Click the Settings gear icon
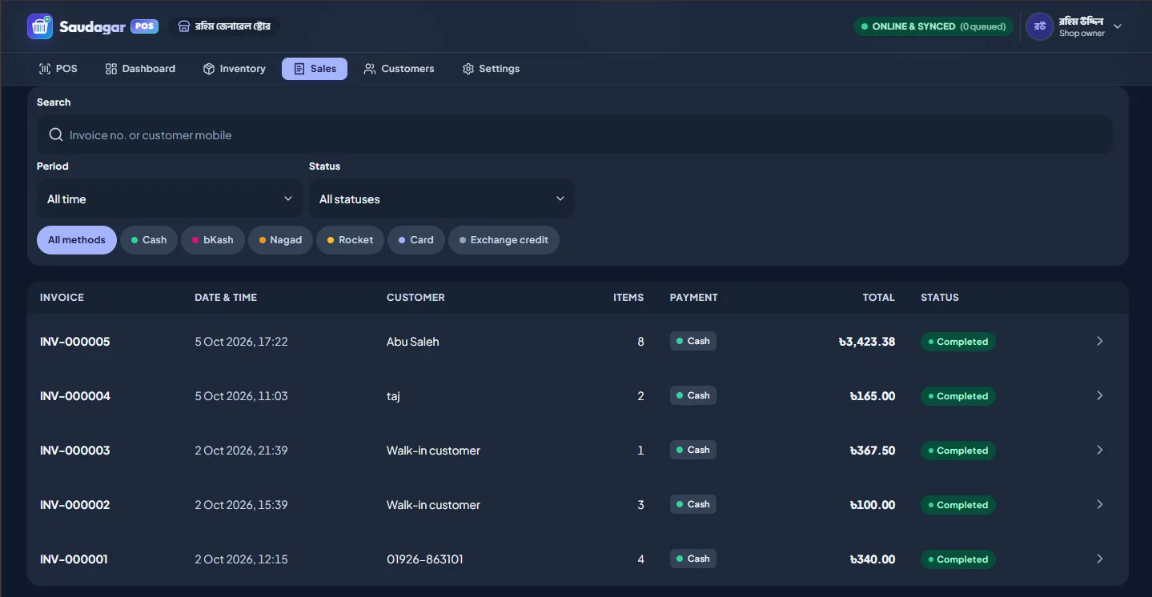The width and height of the screenshot is (1152, 597). pos(468,69)
